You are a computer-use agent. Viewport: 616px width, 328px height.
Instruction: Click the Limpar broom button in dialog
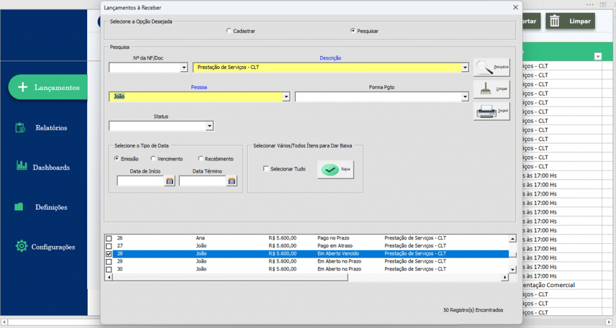(x=491, y=89)
